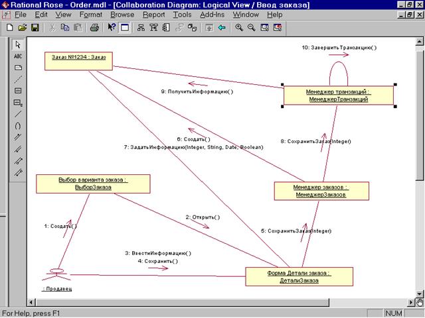
Task: Select the Reverse Link Message tool
Action: point(18,149)
